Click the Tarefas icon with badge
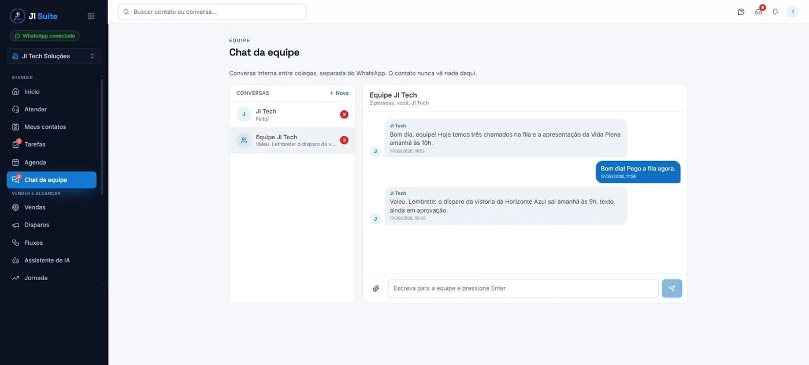The image size is (809, 365). pyautogui.click(x=16, y=144)
